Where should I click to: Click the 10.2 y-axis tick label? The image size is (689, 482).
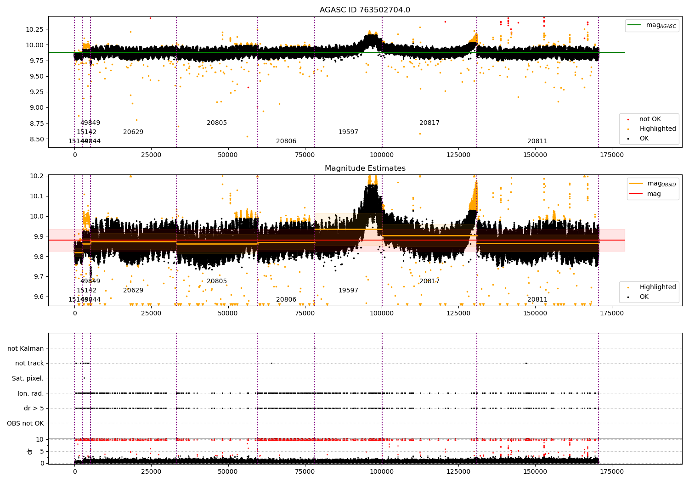37,176
